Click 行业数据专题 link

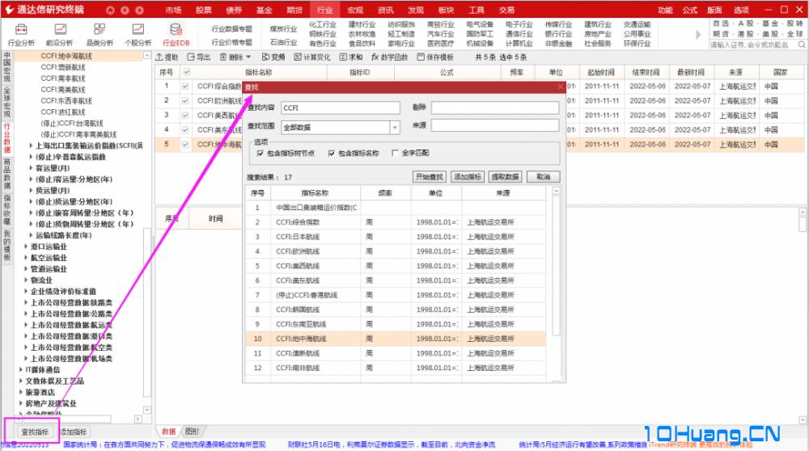tap(232, 29)
